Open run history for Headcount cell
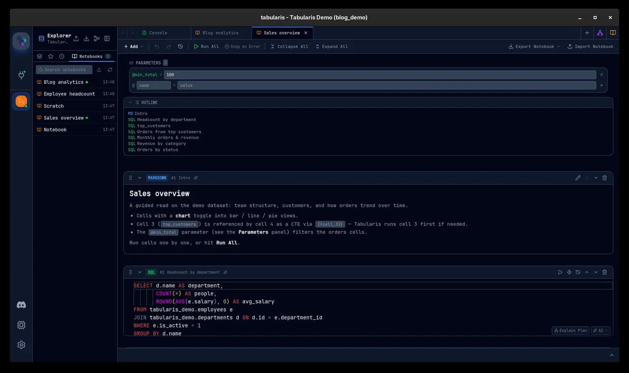 (578, 272)
